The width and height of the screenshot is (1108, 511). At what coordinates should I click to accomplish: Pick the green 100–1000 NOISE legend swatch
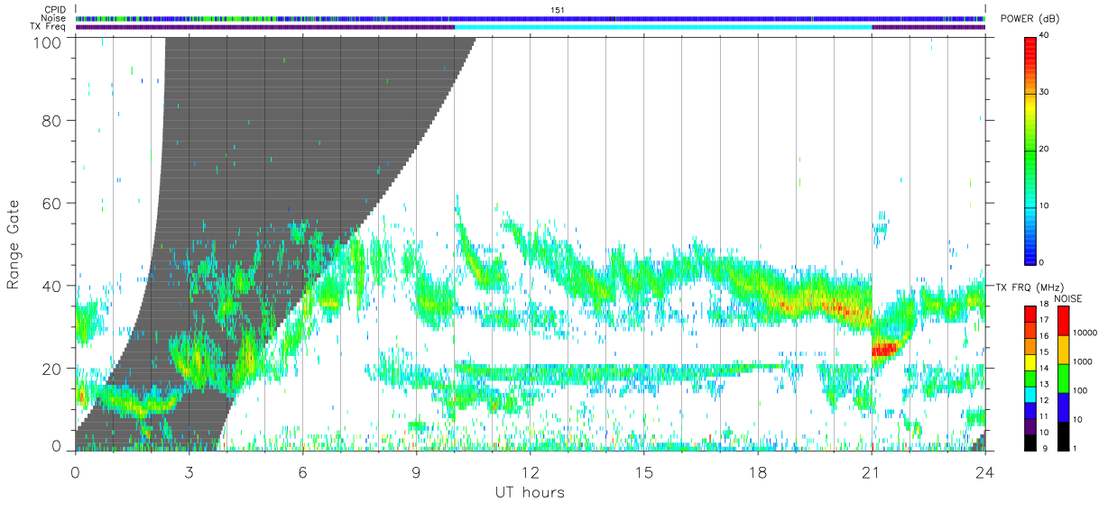[1064, 379]
